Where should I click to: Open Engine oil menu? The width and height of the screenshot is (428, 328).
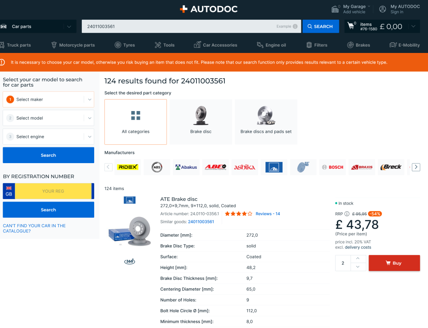click(271, 45)
